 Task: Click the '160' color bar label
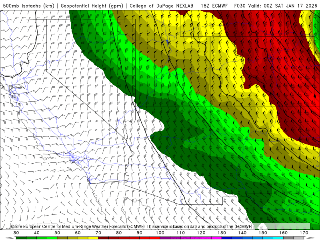coord(284,233)
